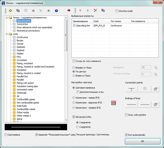Click the red X remove selected element icon
Viewport: 164px width, 148px height.
(x=95, y=11)
